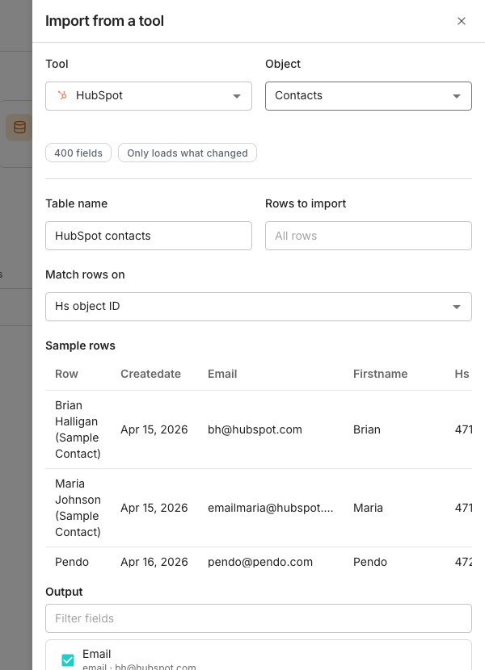485x670 pixels.
Task: Click the Createdate column header
Action: (150, 374)
